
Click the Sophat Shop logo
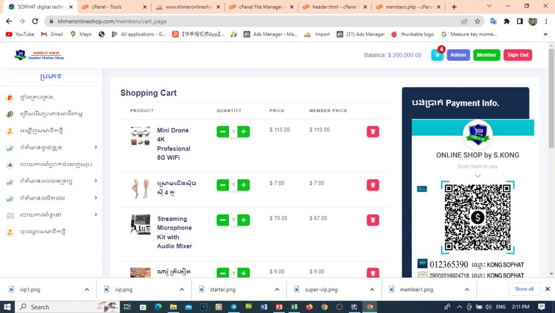(x=40, y=55)
